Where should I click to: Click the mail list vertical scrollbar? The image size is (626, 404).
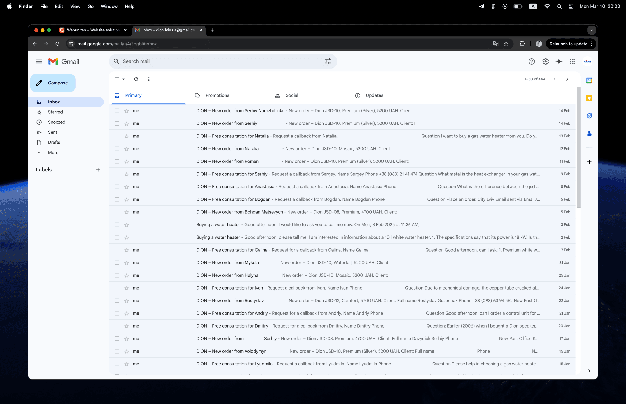[578, 147]
